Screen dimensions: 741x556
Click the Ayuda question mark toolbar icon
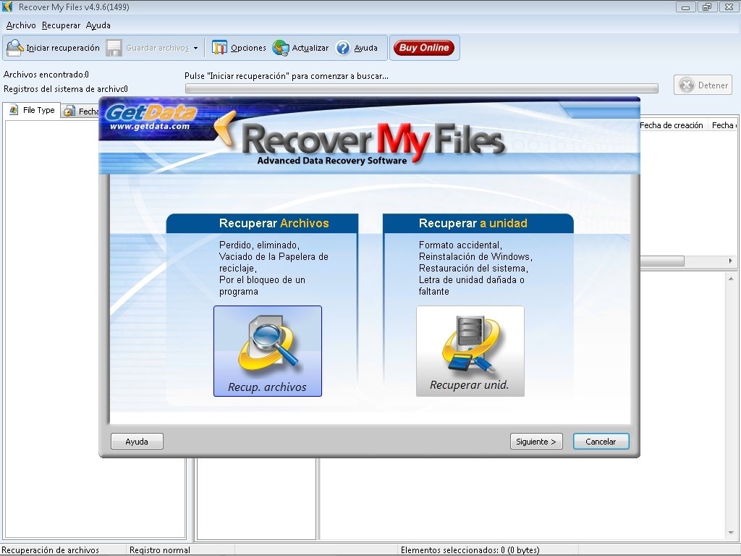[x=342, y=48]
